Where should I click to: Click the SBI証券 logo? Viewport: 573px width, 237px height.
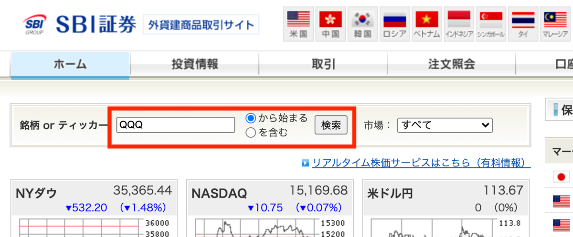(80, 24)
